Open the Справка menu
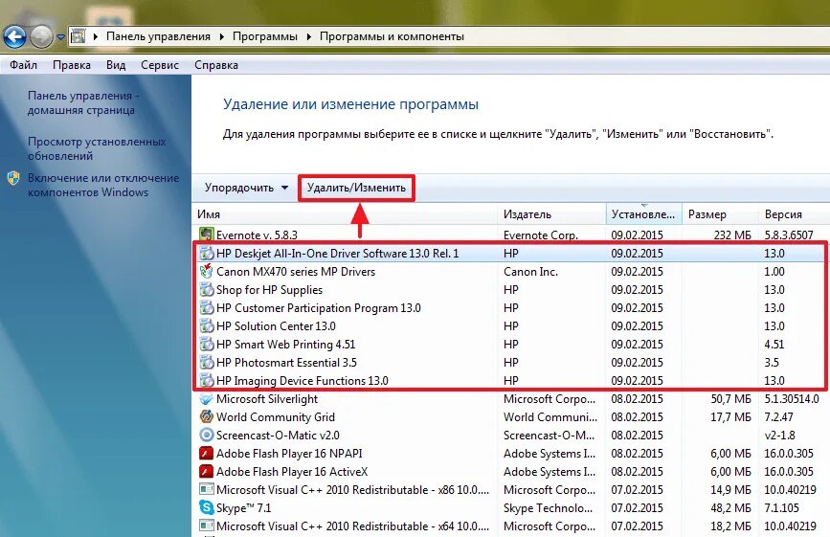The width and height of the screenshot is (830, 537). click(216, 65)
